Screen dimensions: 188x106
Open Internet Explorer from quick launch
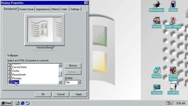click(x=23, y=103)
